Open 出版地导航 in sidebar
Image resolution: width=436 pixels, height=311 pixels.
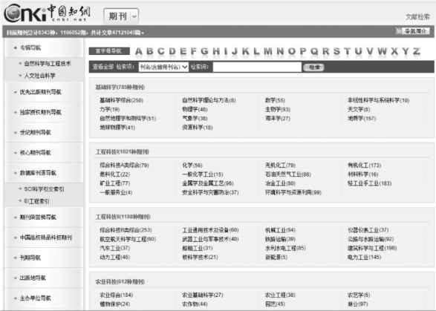click(33, 278)
